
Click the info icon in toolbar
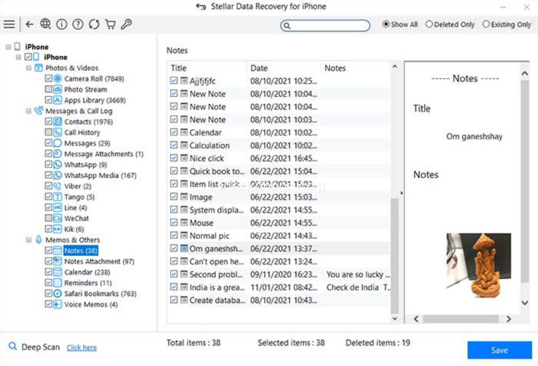pos(62,24)
